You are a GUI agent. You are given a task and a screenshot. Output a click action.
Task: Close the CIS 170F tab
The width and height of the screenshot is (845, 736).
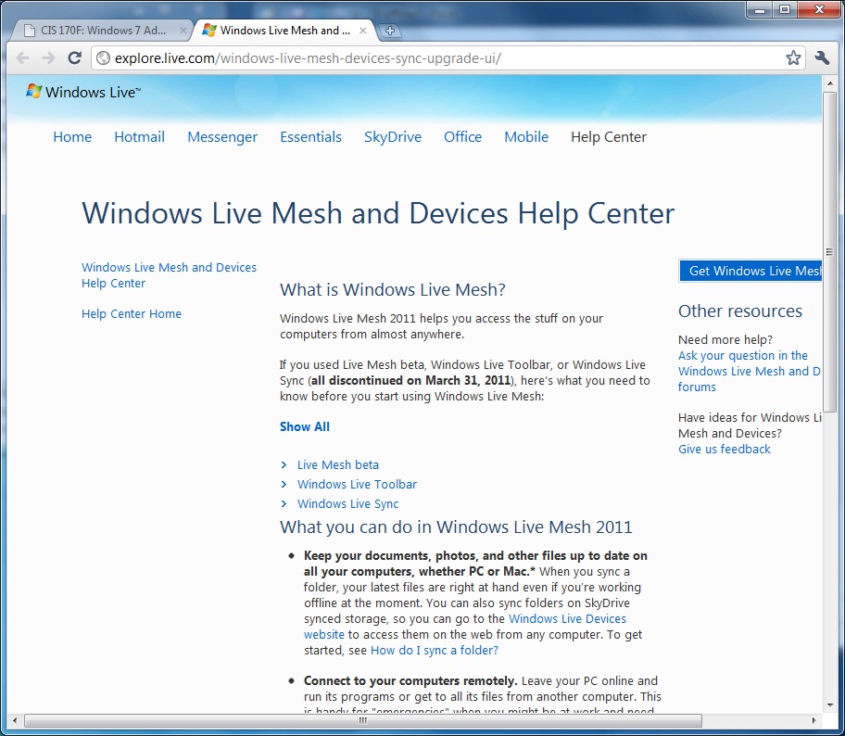point(183,31)
